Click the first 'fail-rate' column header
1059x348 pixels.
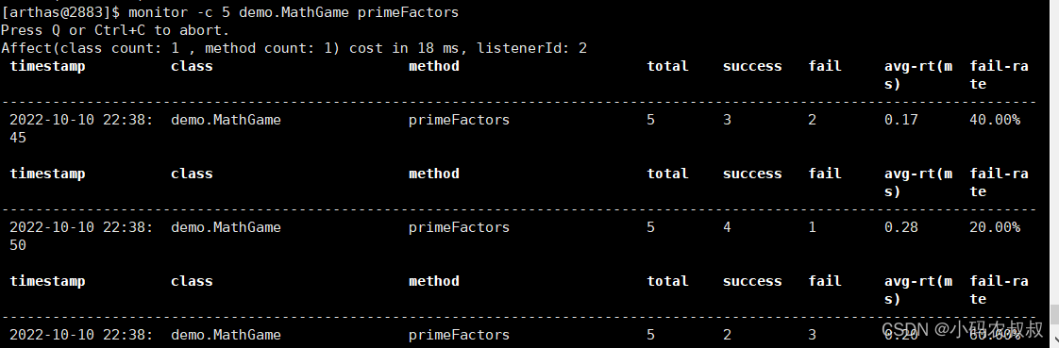click(999, 75)
